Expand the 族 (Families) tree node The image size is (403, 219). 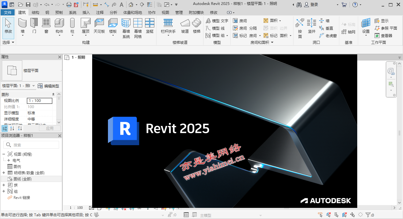click(x=4, y=185)
